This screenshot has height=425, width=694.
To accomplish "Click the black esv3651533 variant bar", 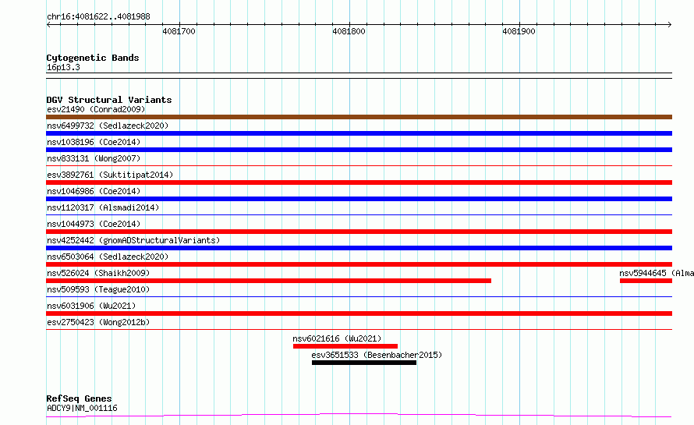I will click(364, 363).
